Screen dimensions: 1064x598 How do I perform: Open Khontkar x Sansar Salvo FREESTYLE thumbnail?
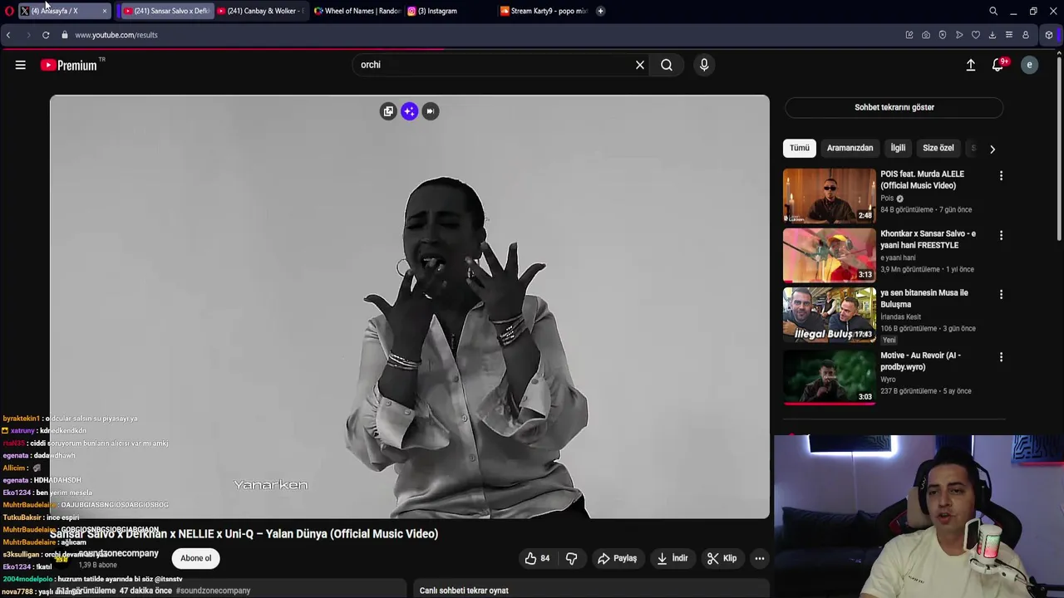pos(829,255)
